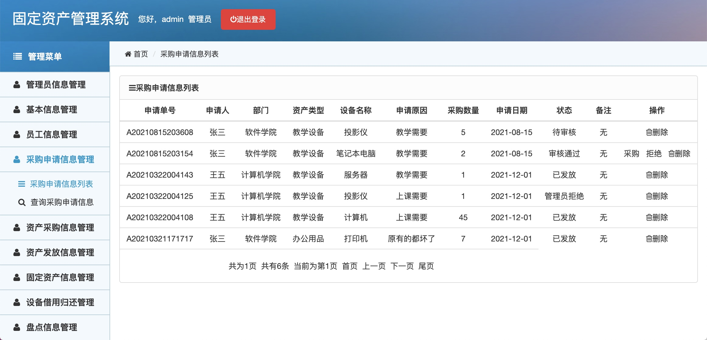This screenshot has width=707, height=340.
Task: Expand 员工信息管理 menu
Action: 55,135
